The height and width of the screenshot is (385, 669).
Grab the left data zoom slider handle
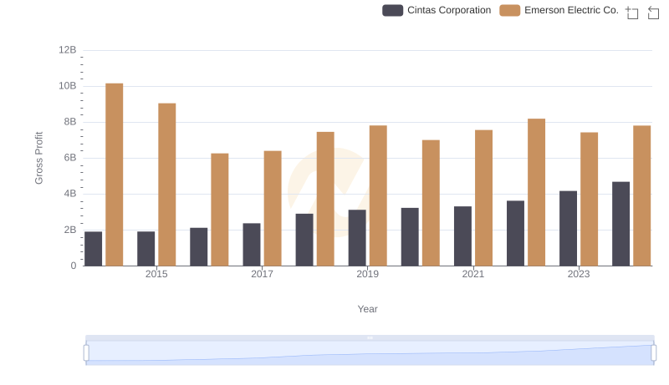coord(86,353)
